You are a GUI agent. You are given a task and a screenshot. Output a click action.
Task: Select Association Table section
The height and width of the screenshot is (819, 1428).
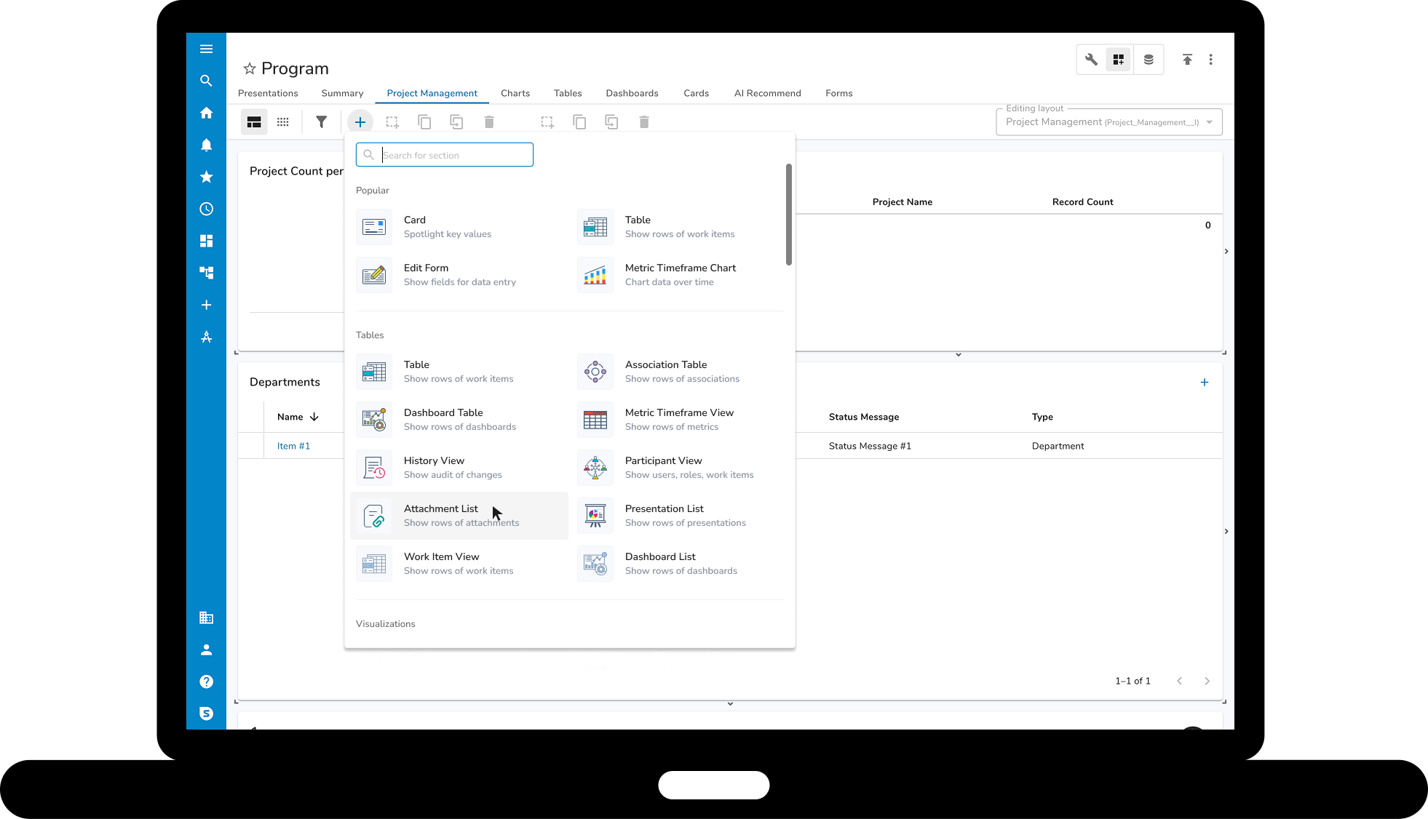click(x=680, y=372)
